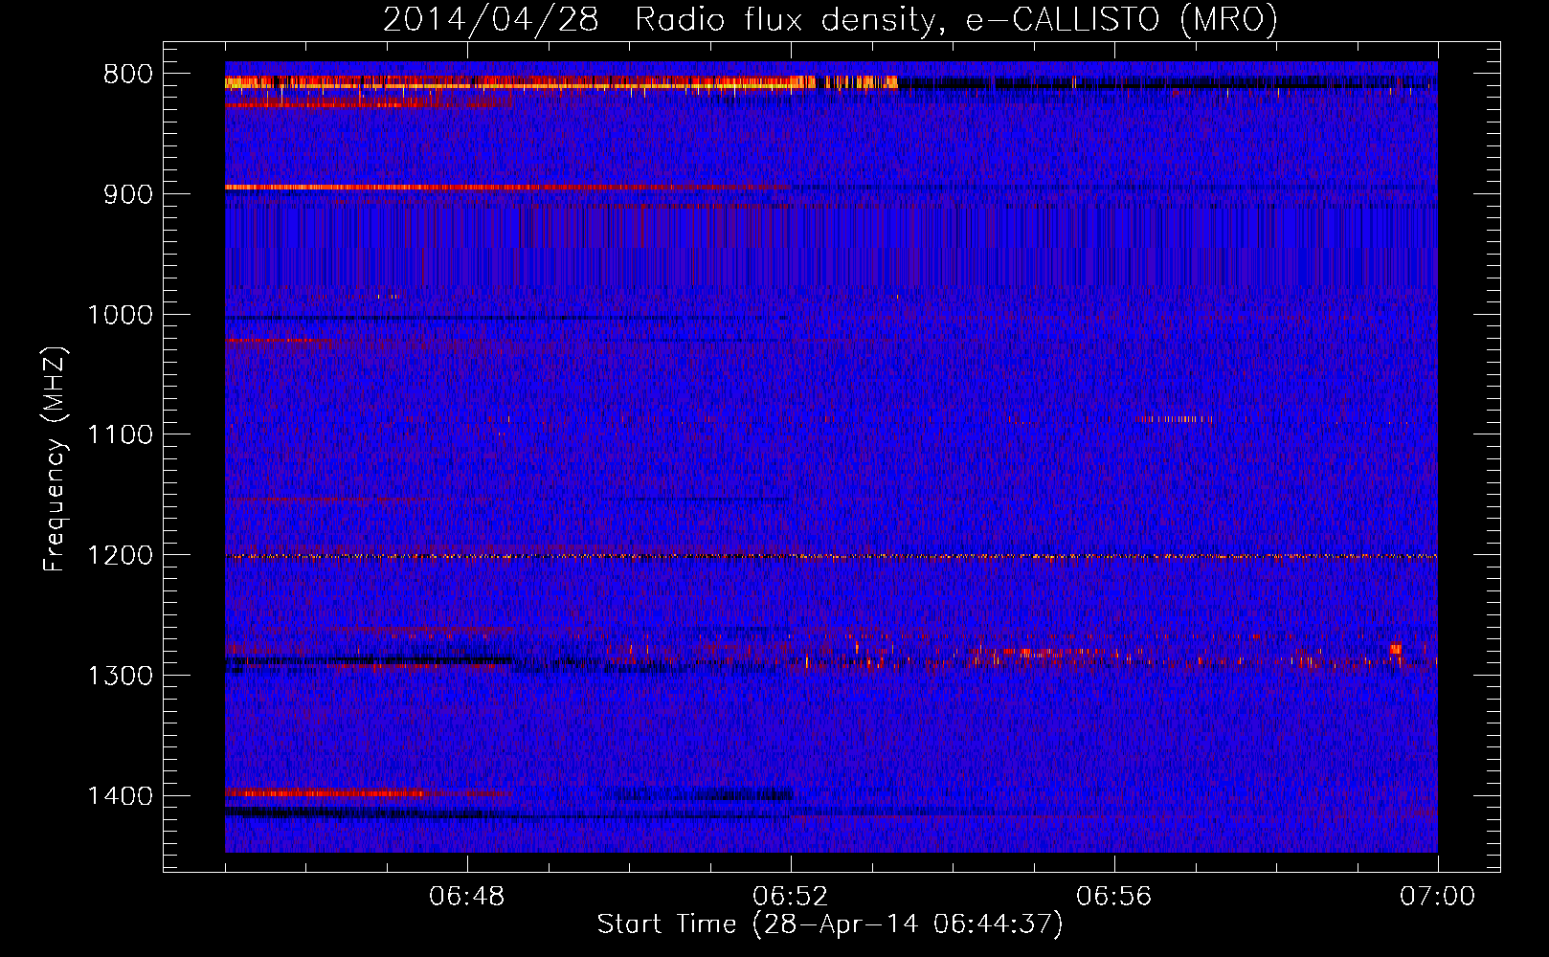This screenshot has height=957, width=1549.
Task: Click the bright yellow emission band near 800 MHz
Action: coord(561,83)
